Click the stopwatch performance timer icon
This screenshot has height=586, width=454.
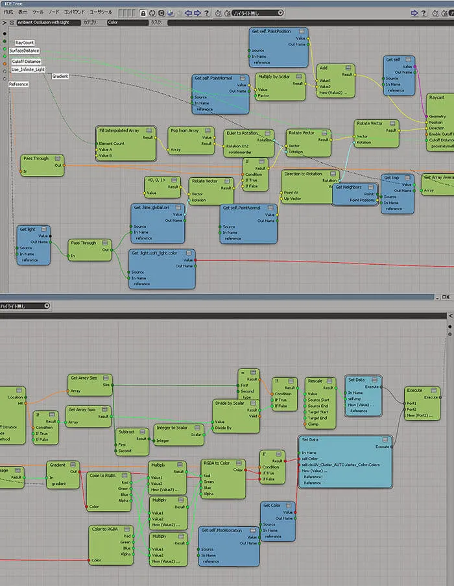pyautogui.click(x=218, y=13)
